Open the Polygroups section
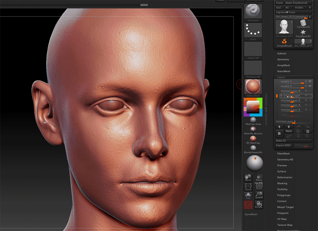The width and height of the screenshot is (318, 231). coord(284,195)
